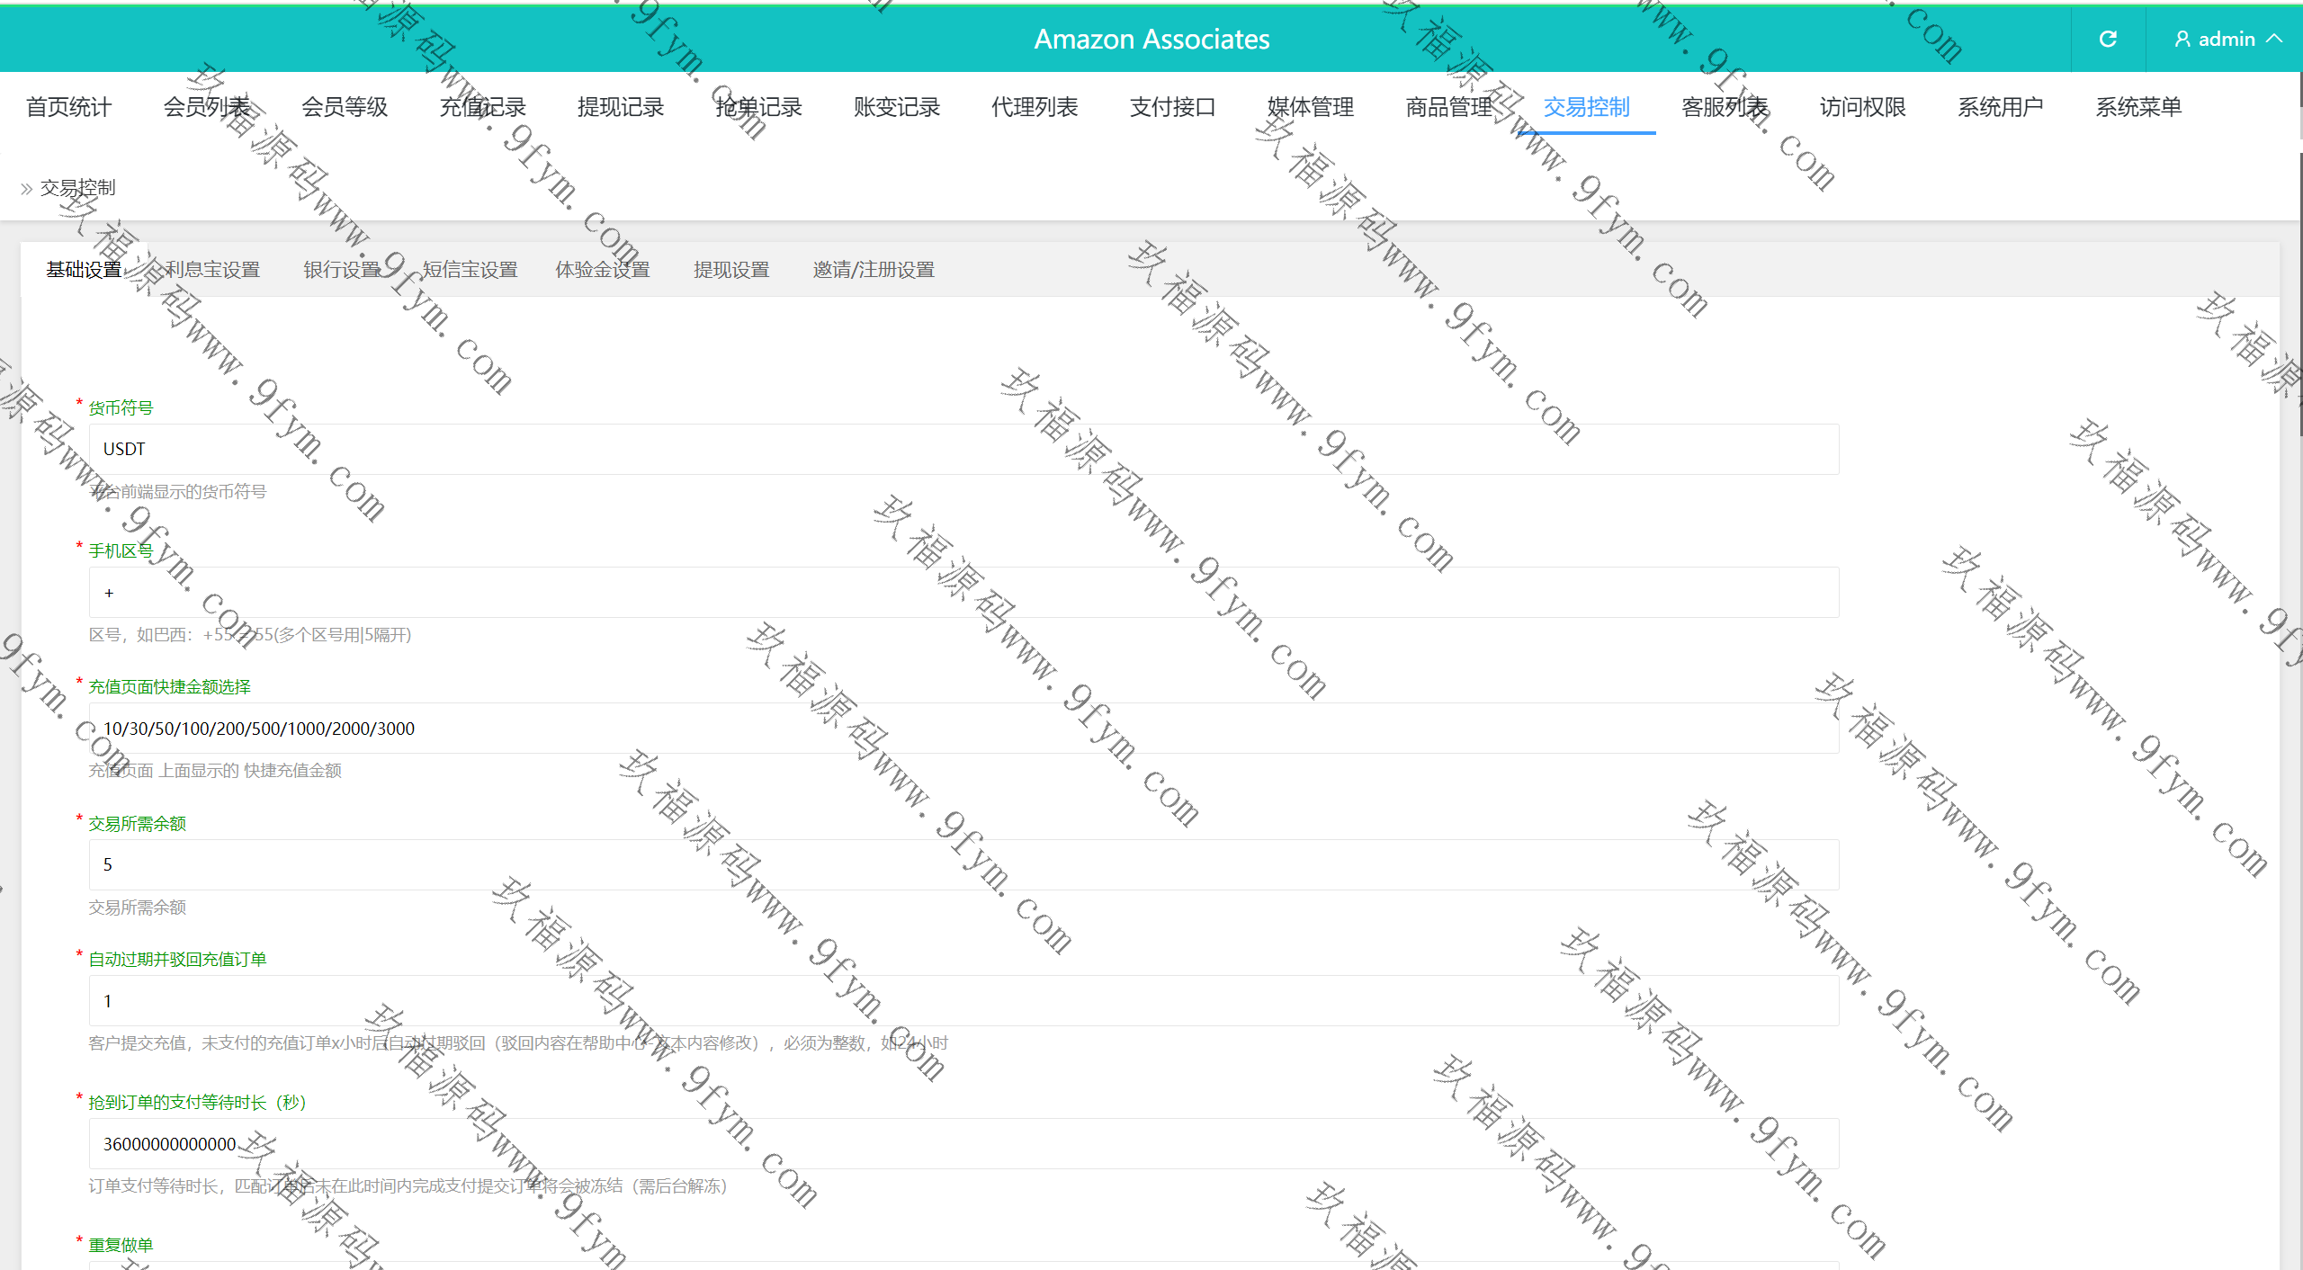Viewport: 2303px width, 1270px height.
Task: Open the 会员列表 menu item
Action: 206,107
